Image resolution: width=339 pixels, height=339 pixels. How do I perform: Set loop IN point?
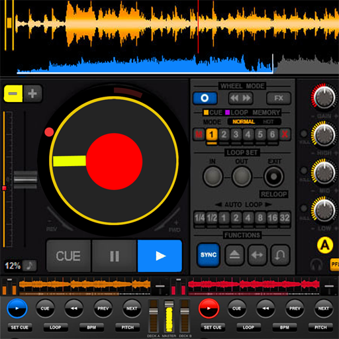tap(213, 177)
